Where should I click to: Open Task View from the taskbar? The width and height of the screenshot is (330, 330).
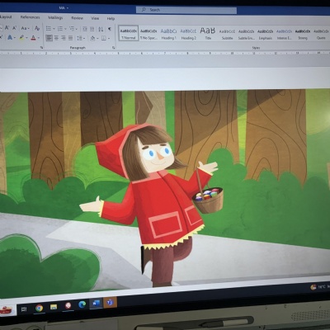24,309
